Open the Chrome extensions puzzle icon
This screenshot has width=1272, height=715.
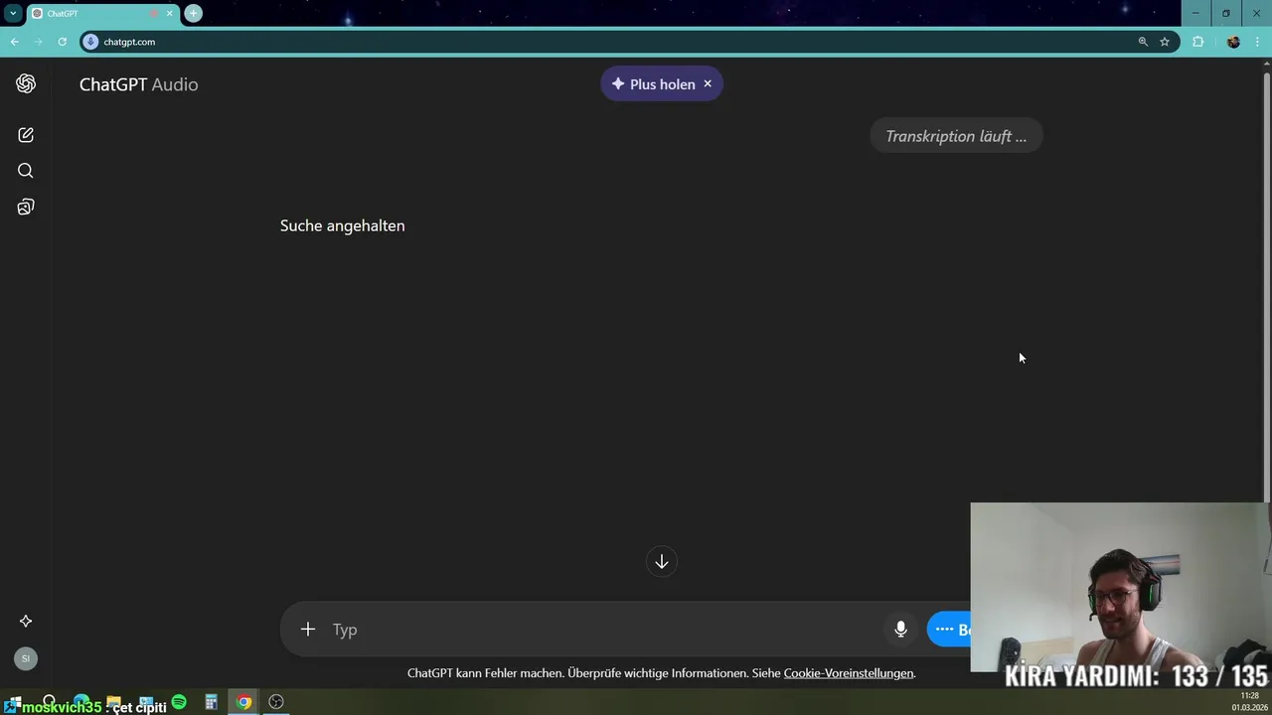tap(1197, 42)
